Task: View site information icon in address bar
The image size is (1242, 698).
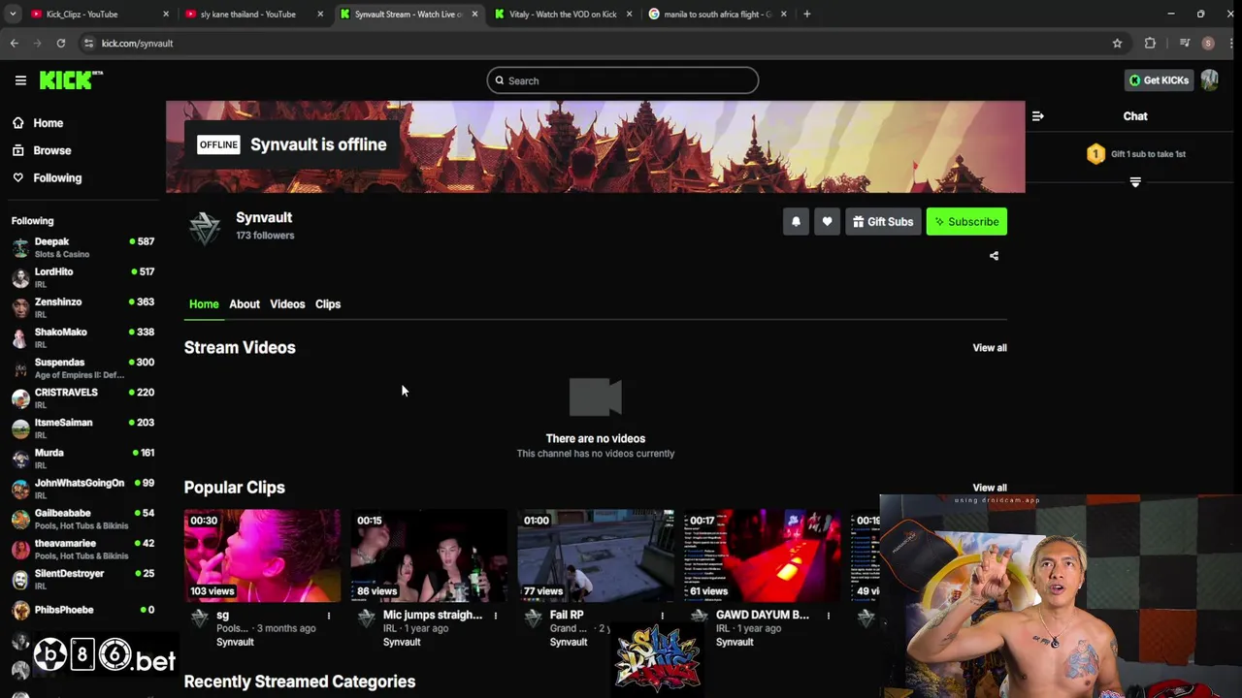Action: click(x=88, y=43)
